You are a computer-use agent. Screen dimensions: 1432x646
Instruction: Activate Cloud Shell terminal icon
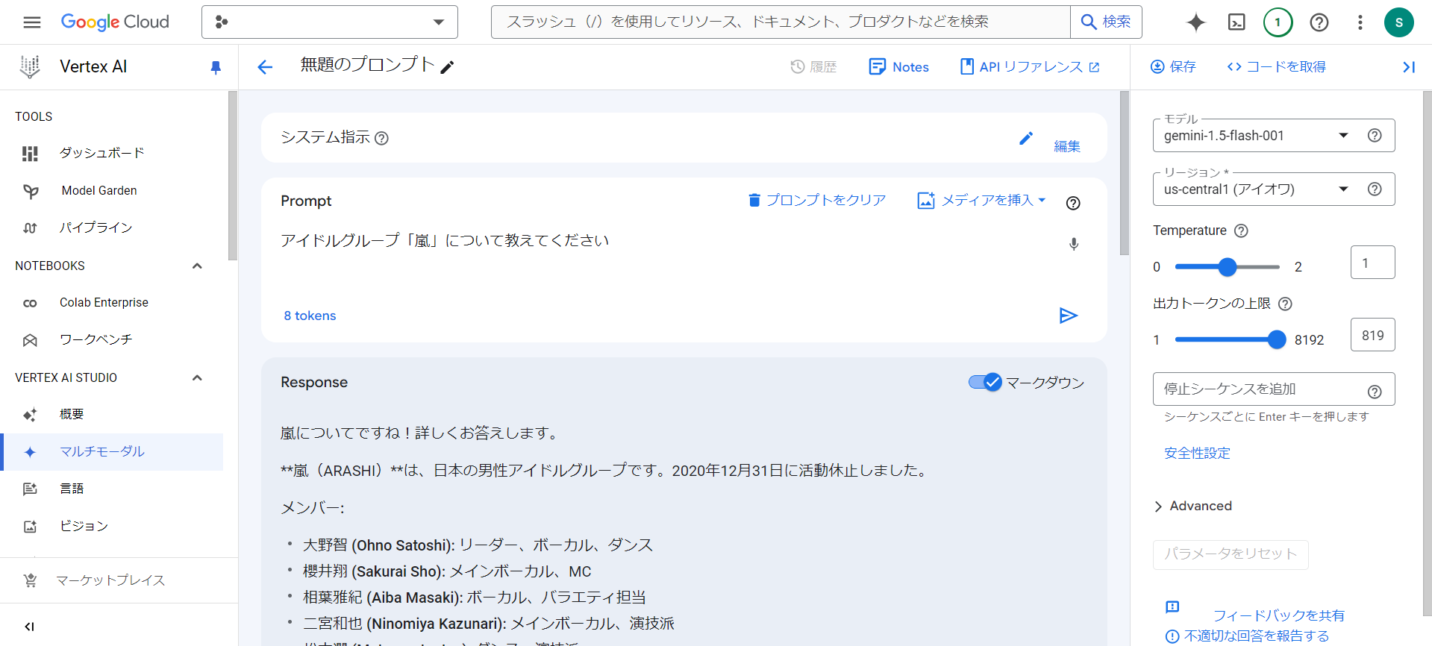click(1236, 22)
